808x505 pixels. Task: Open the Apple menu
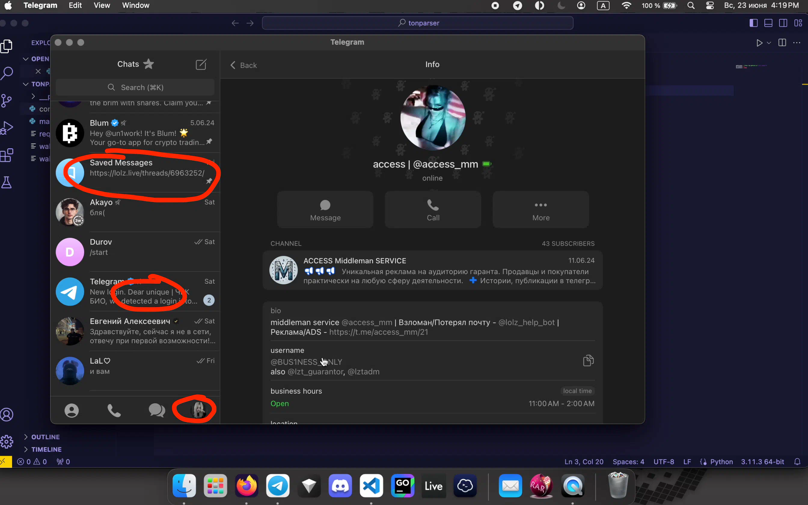click(8, 5)
